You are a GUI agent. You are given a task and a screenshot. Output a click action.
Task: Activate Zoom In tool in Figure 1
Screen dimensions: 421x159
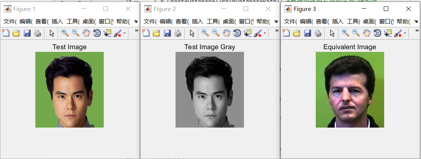coord(65,33)
